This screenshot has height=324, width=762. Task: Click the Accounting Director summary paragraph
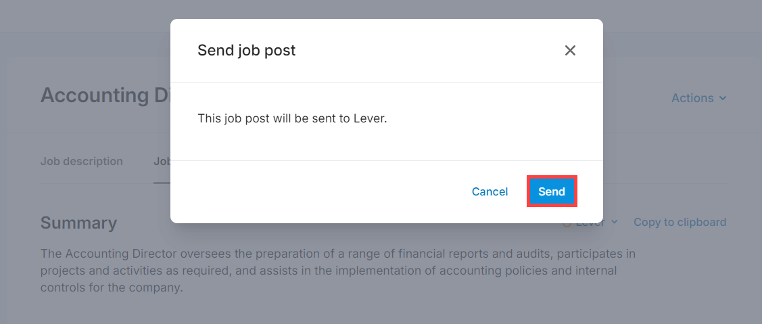pyautogui.click(x=338, y=271)
